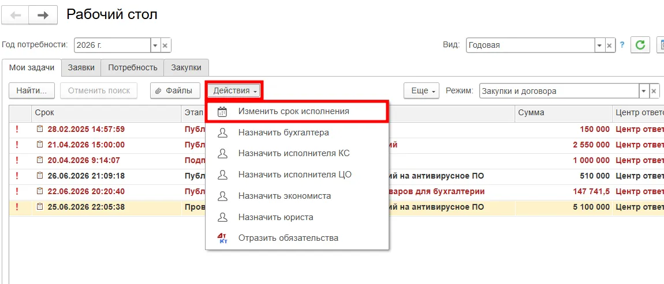The width and height of the screenshot is (664, 284).
Task: Go forward with the right arrow button
Action: [42, 15]
